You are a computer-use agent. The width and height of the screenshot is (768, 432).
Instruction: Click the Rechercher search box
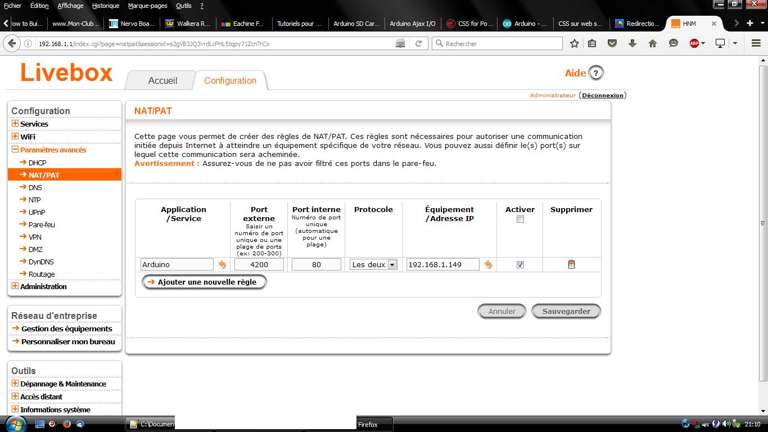(497, 43)
